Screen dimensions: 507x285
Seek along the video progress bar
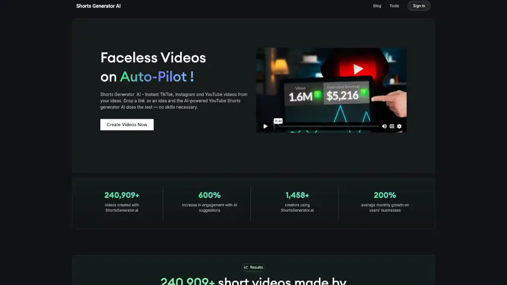(327, 126)
